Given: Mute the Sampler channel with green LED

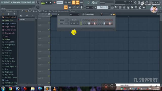Looking at the screenshot, I should [59, 20].
